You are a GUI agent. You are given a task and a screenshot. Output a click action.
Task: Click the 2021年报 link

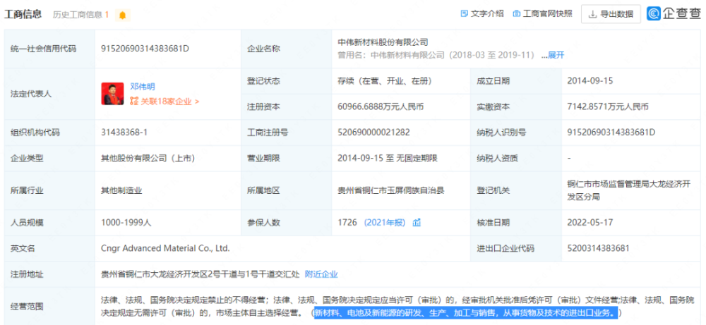pos(385,222)
